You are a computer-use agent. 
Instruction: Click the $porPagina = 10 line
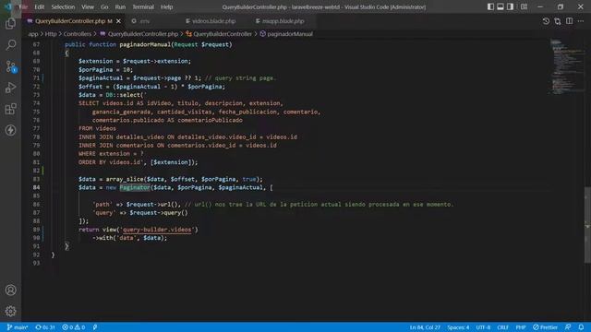[105, 70]
